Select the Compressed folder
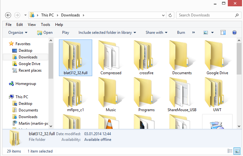243x156 pixels. click(x=111, y=58)
